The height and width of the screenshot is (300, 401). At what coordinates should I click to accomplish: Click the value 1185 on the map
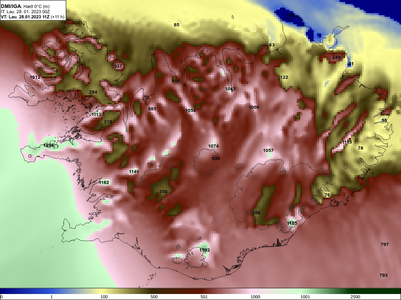click(x=292, y=224)
